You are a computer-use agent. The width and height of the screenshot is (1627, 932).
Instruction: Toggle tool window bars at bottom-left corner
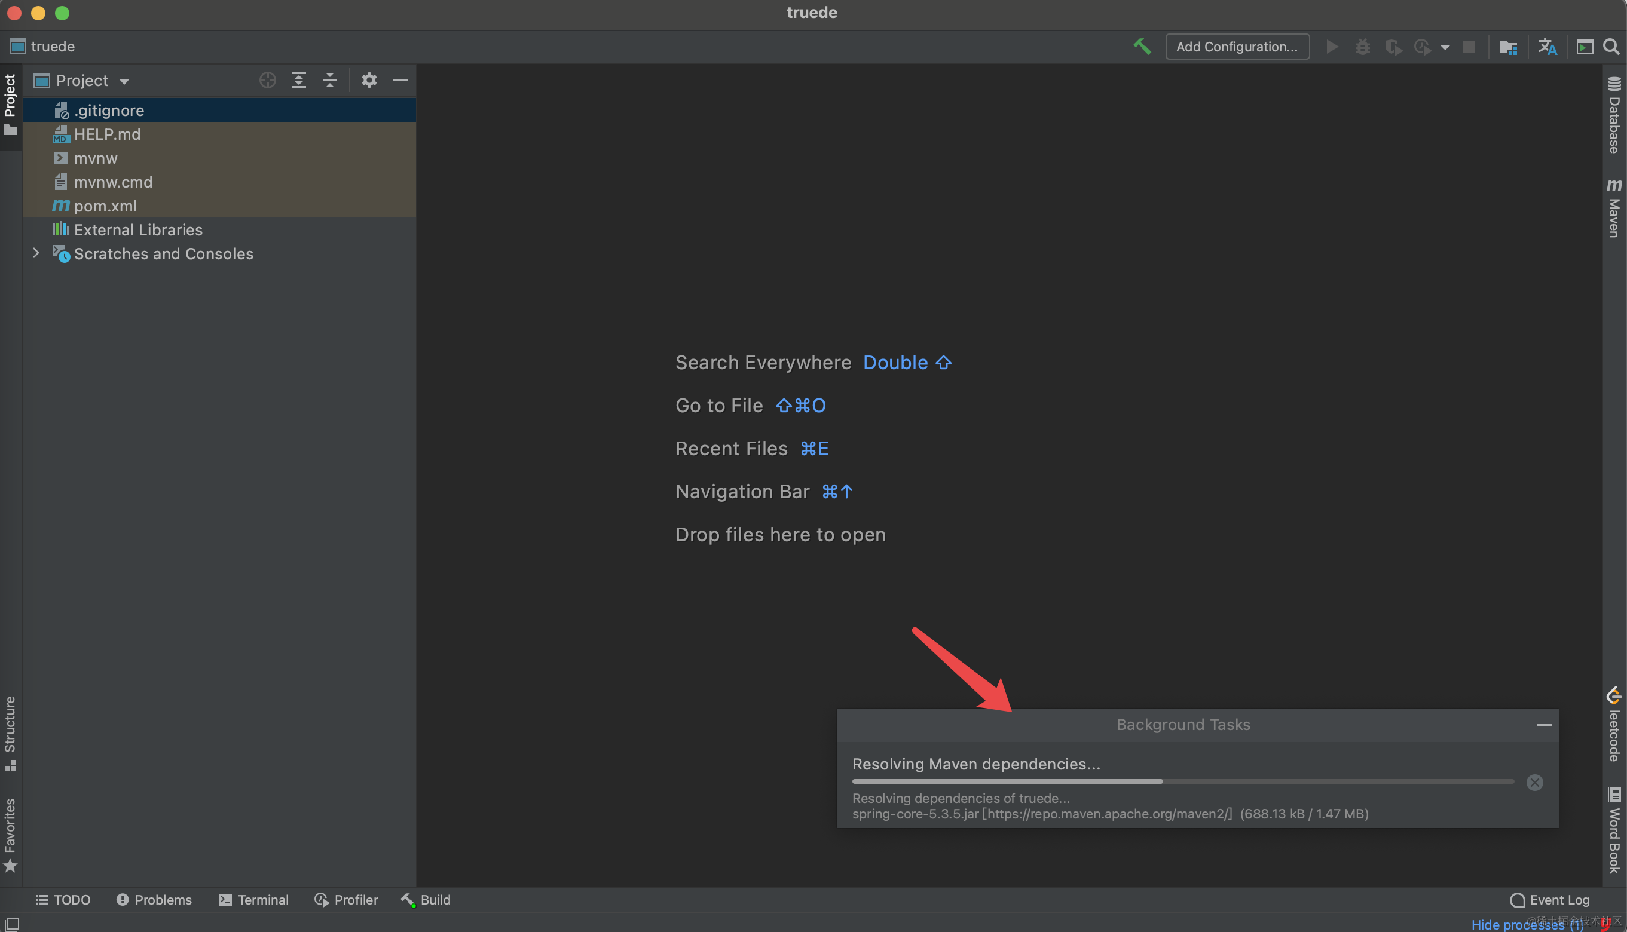[12, 923]
